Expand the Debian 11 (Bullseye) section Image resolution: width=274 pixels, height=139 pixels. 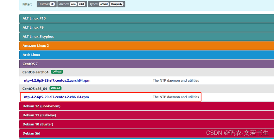pyautogui.click(x=147, y=115)
